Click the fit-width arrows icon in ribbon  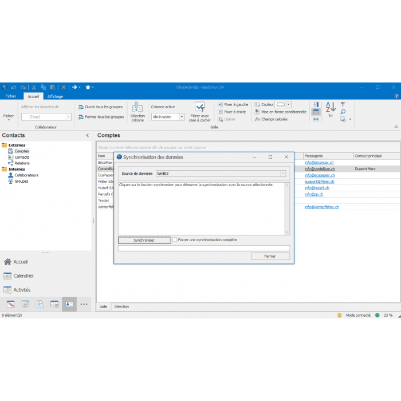tap(316, 119)
